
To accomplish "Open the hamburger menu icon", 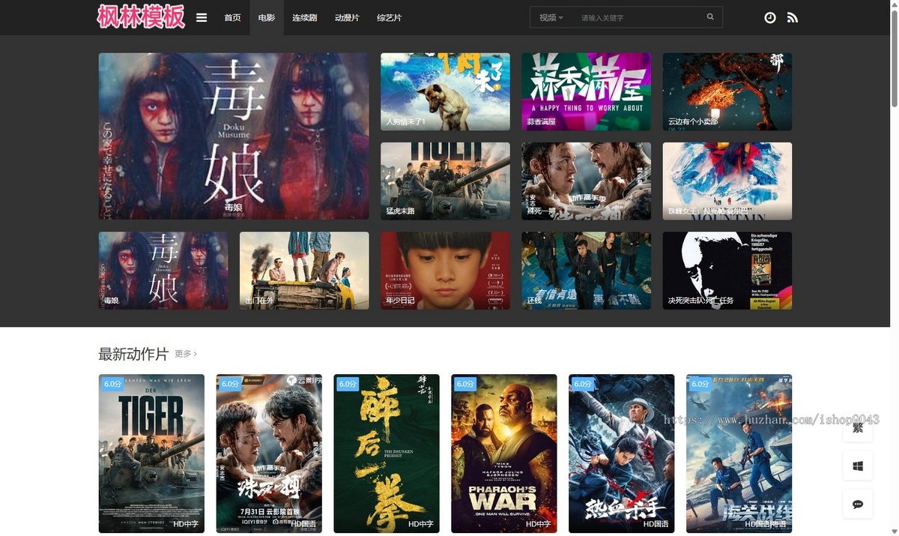I will [x=202, y=17].
